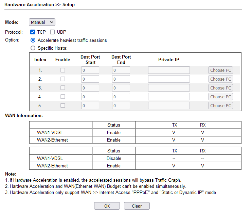Tick the Enable checkbox for index 3
The image size is (251, 213).
point(63,88)
